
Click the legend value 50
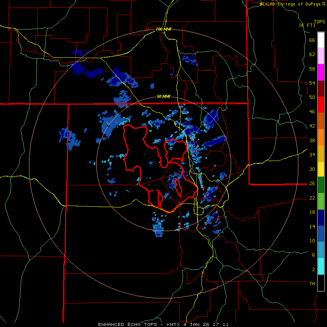click(x=312, y=97)
